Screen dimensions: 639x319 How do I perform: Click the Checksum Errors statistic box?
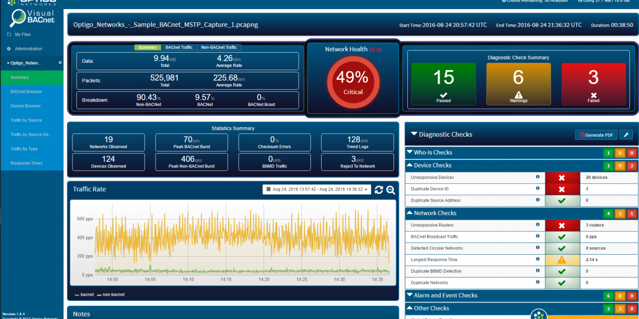tap(274, 142)
